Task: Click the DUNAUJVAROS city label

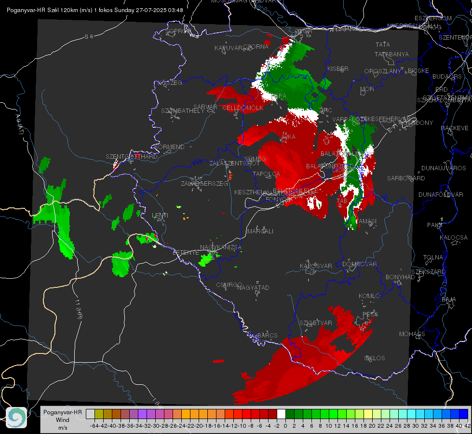Action: click(x=444, y=168)
